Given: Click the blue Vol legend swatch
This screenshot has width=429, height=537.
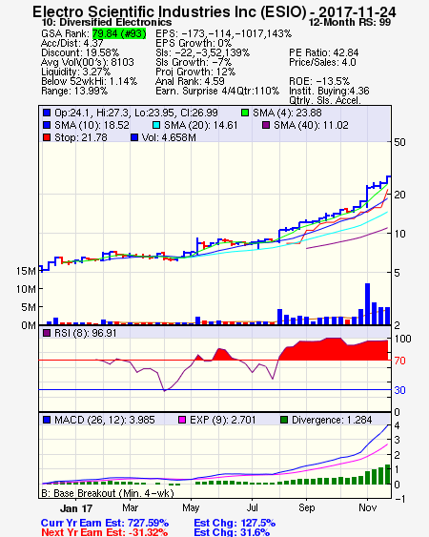Looking at the screenshot, I should [x=134, y=137].
